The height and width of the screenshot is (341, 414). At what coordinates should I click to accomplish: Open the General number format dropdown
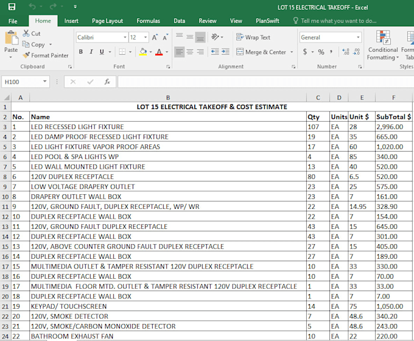358,38
